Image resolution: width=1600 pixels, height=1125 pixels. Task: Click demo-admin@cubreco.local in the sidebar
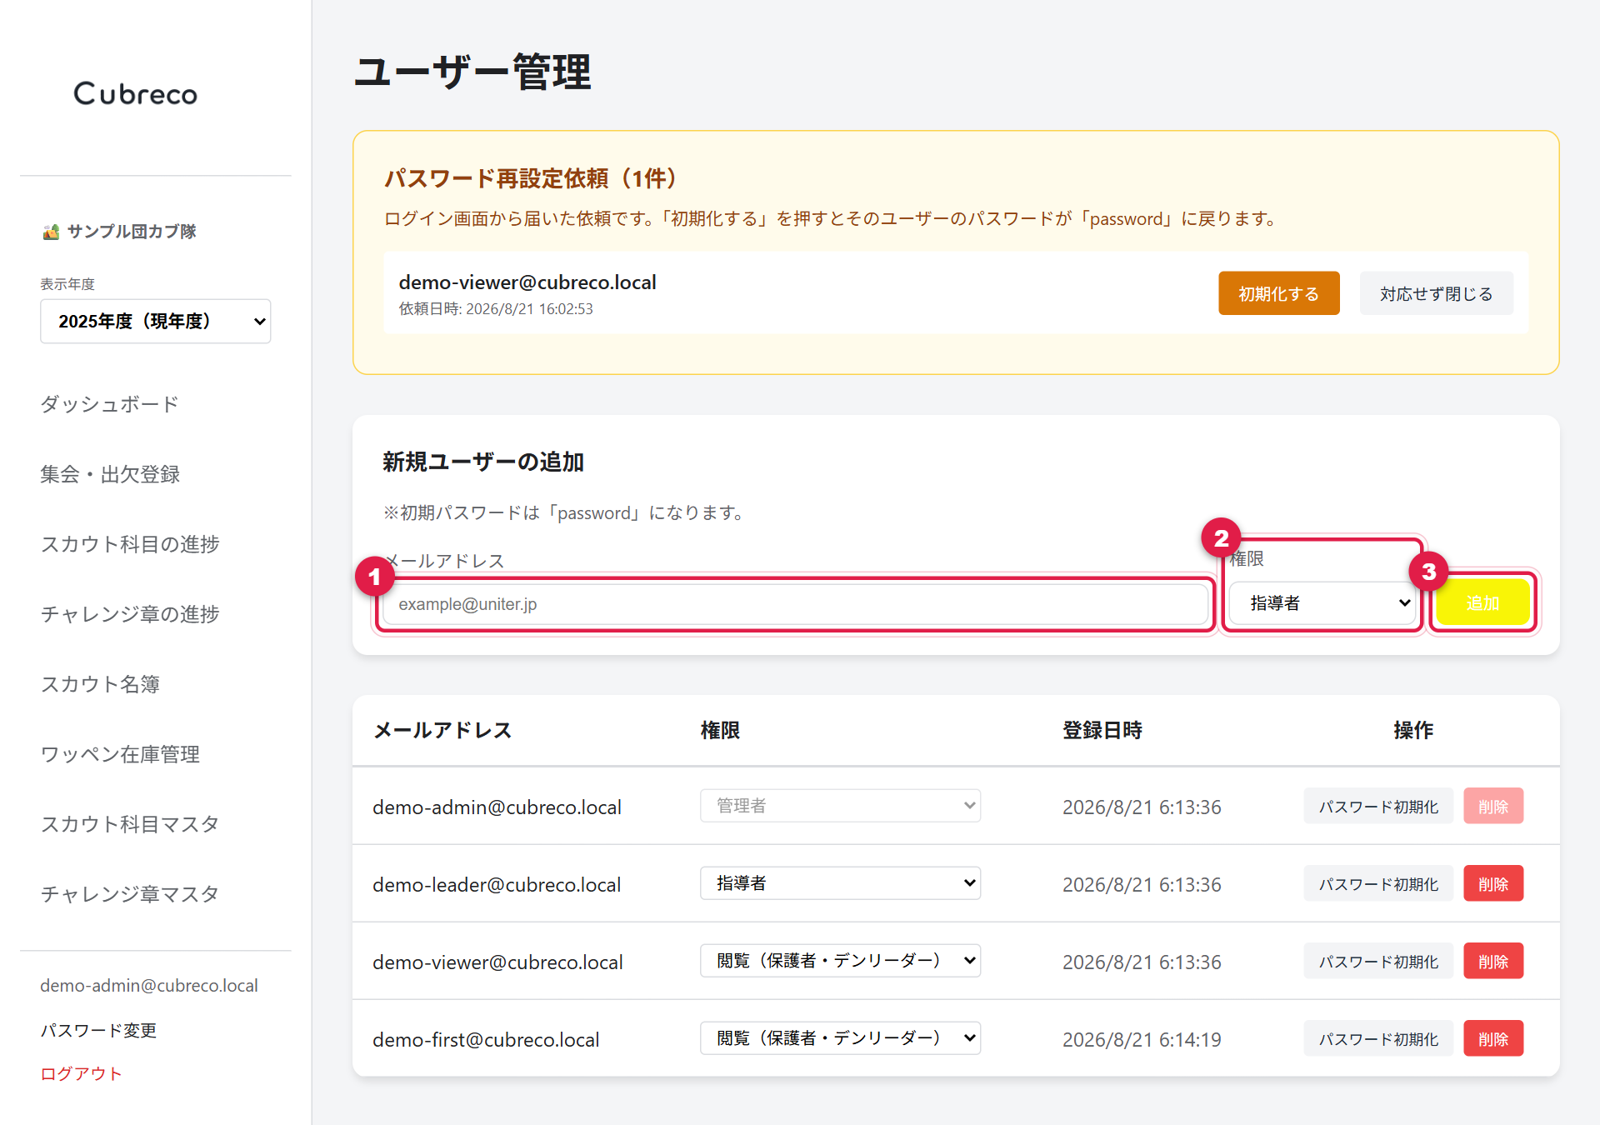(149, 986)
